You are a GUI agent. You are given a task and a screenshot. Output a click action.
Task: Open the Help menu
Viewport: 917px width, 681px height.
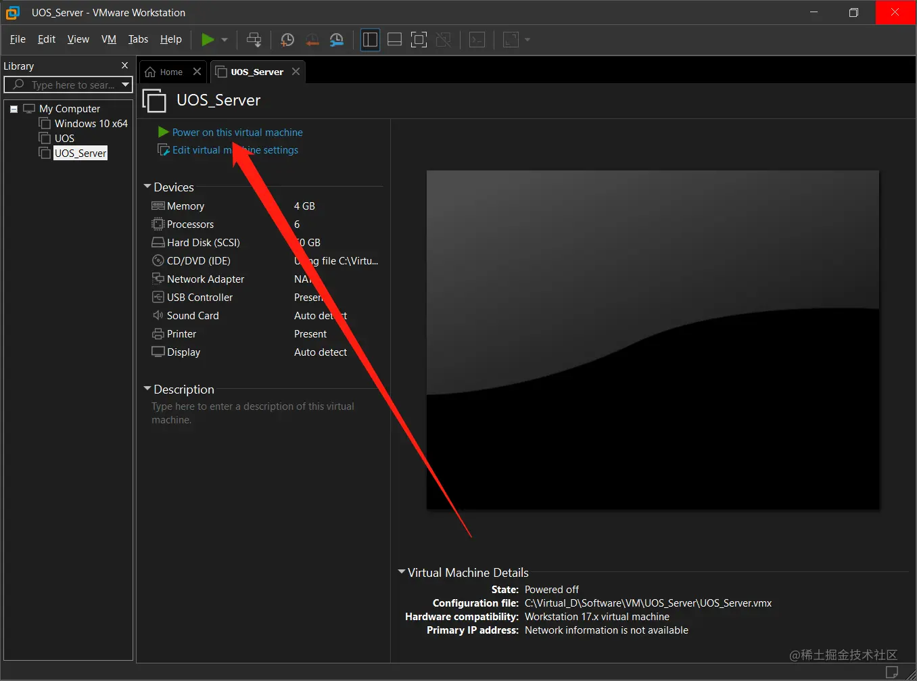[171, 39]
